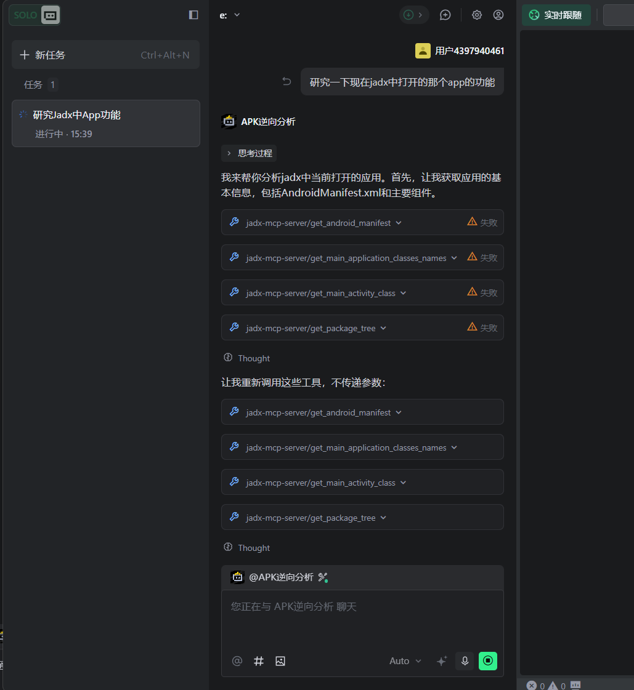Stop the running task with green button
The width and height of the screenshot is (634, 690).
487,661
